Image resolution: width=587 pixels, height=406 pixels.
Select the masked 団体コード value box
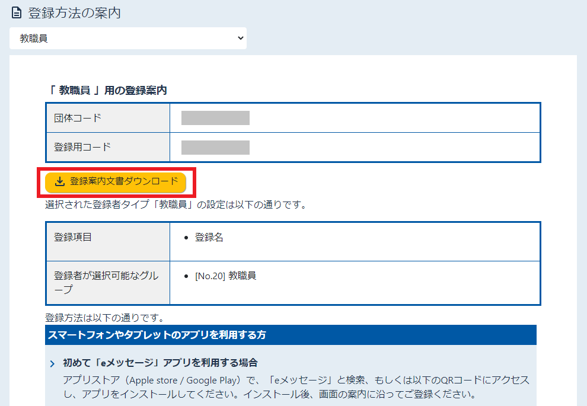coord(215,118)
